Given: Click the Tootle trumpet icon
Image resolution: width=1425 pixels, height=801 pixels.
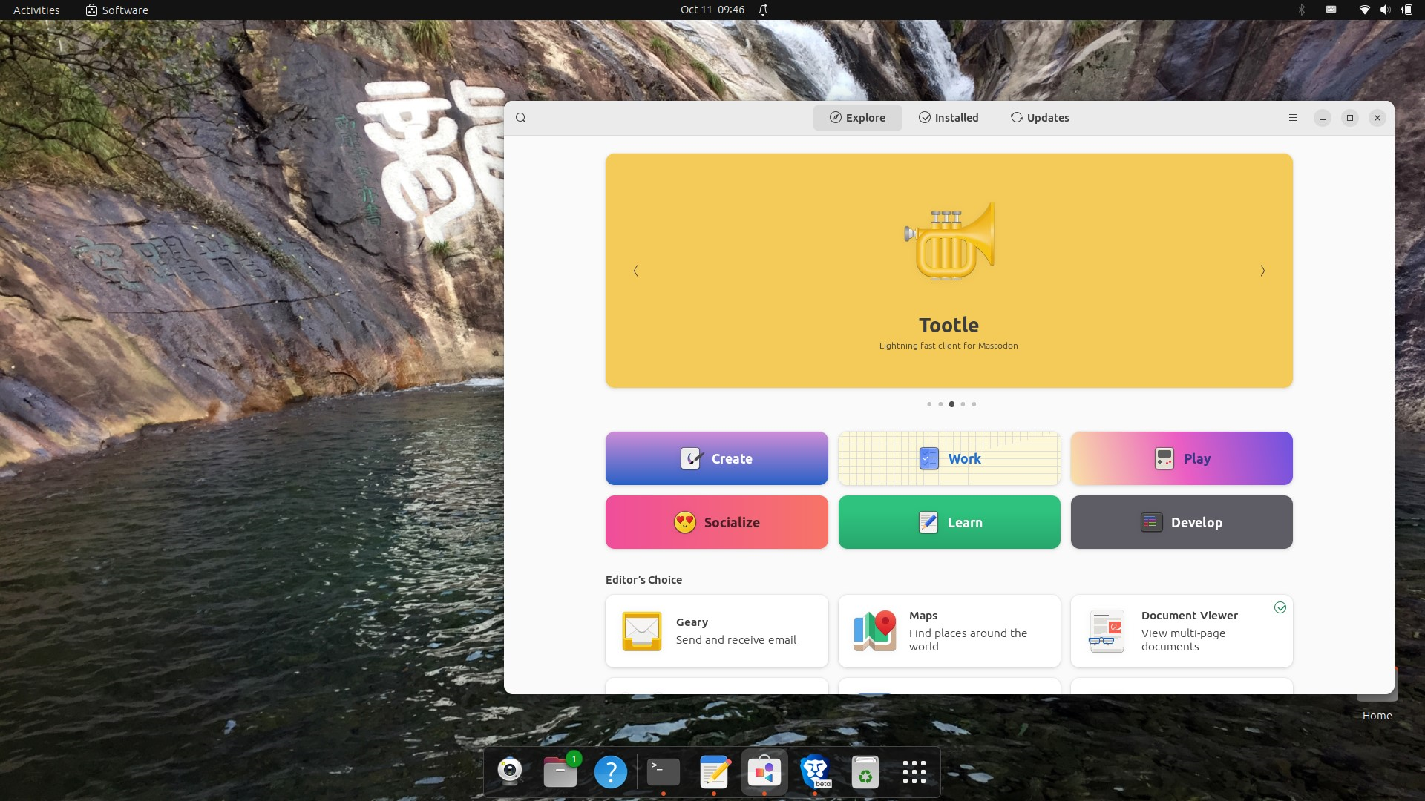Looking at the screenshot, I should (x=949, y=240).
